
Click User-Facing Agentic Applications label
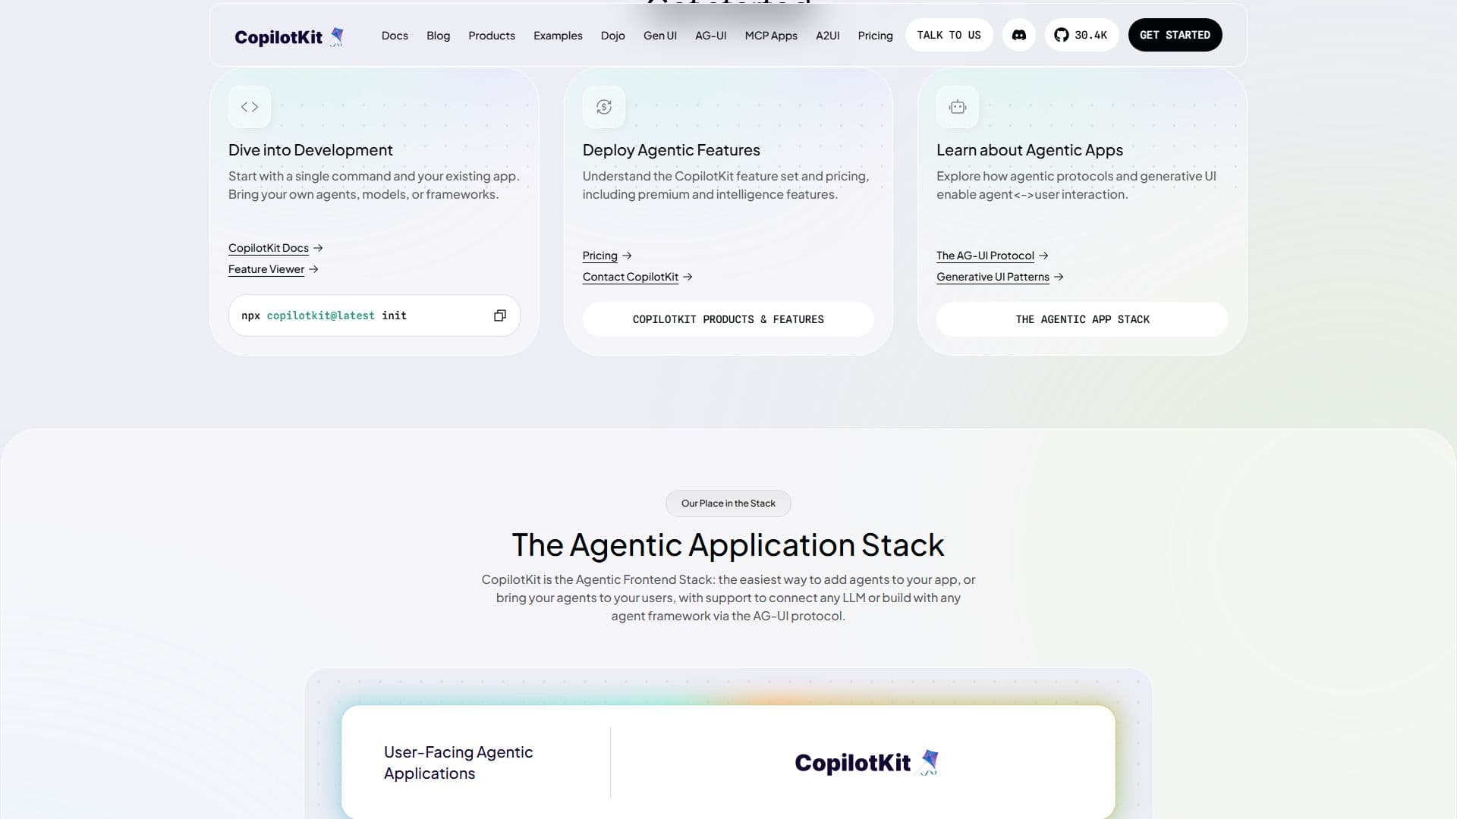pos(458,763)
